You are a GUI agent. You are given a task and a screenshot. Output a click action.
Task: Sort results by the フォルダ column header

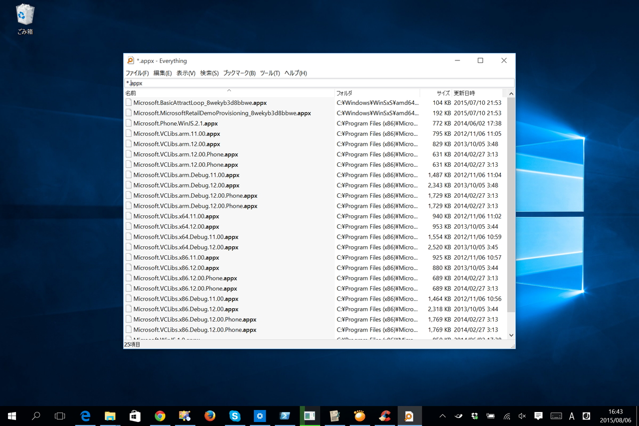coord(377,93)
